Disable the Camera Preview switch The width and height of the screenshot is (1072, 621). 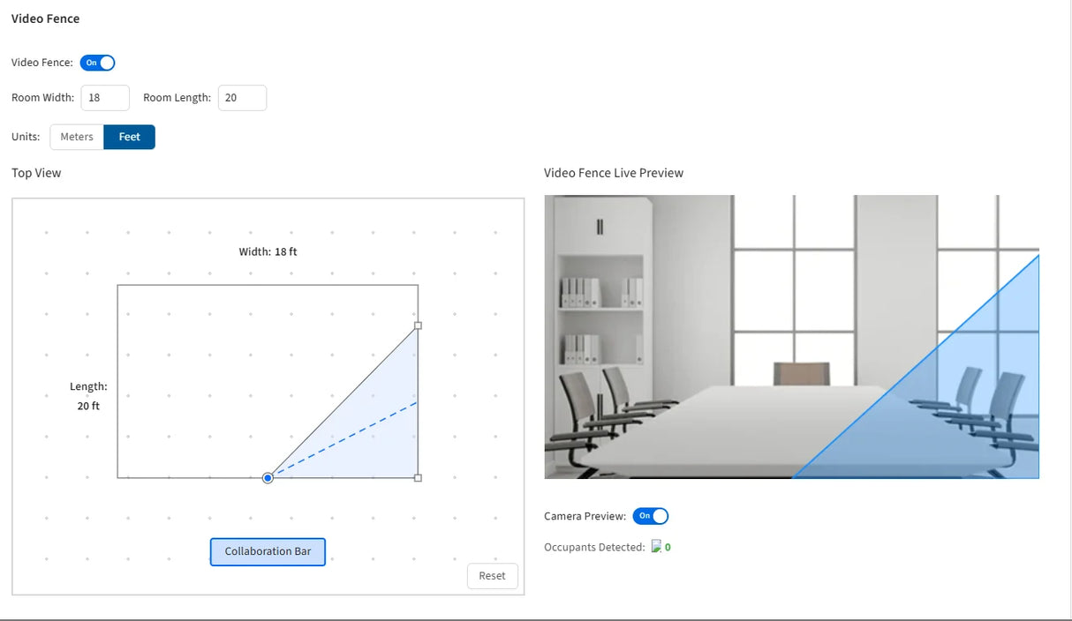pos(651,516)
